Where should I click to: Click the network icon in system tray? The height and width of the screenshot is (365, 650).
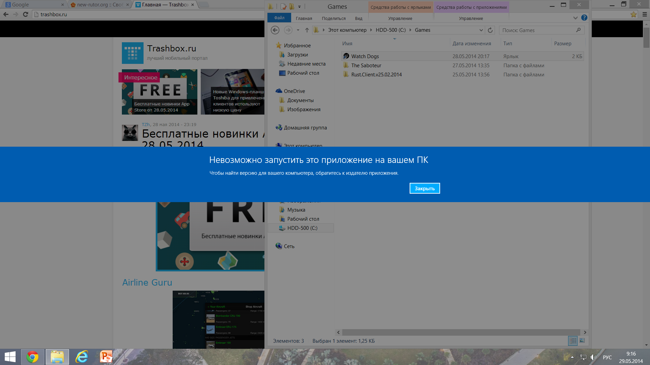point(583,357)
